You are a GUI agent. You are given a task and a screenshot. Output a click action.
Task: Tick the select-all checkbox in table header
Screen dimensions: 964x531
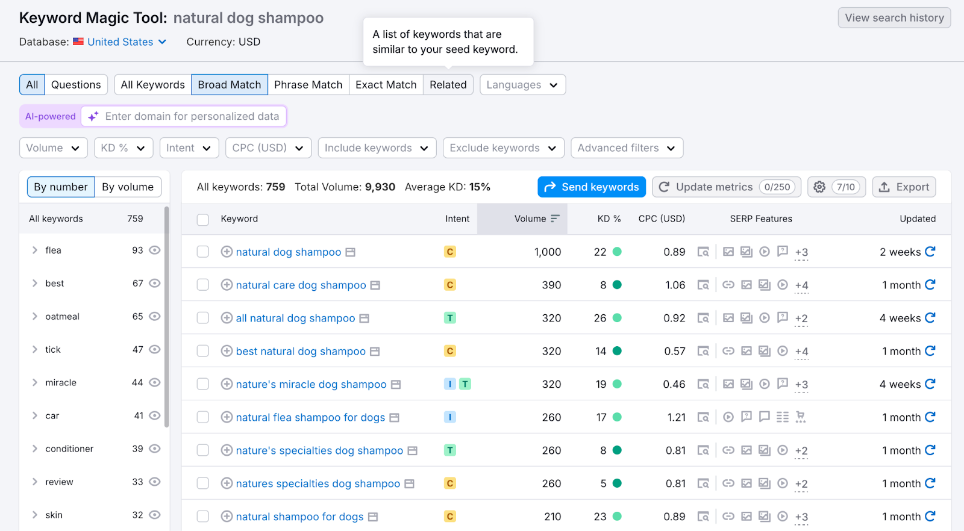click(x=203, y=219)
